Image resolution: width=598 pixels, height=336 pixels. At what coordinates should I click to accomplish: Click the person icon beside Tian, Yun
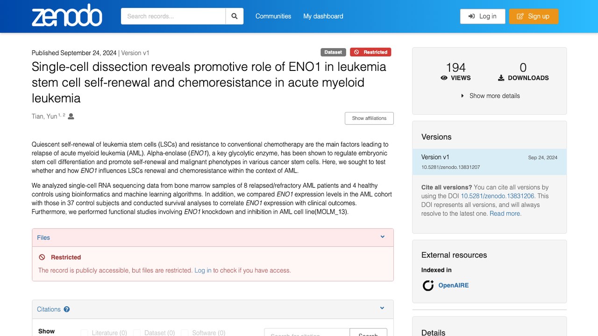point(71,116)
